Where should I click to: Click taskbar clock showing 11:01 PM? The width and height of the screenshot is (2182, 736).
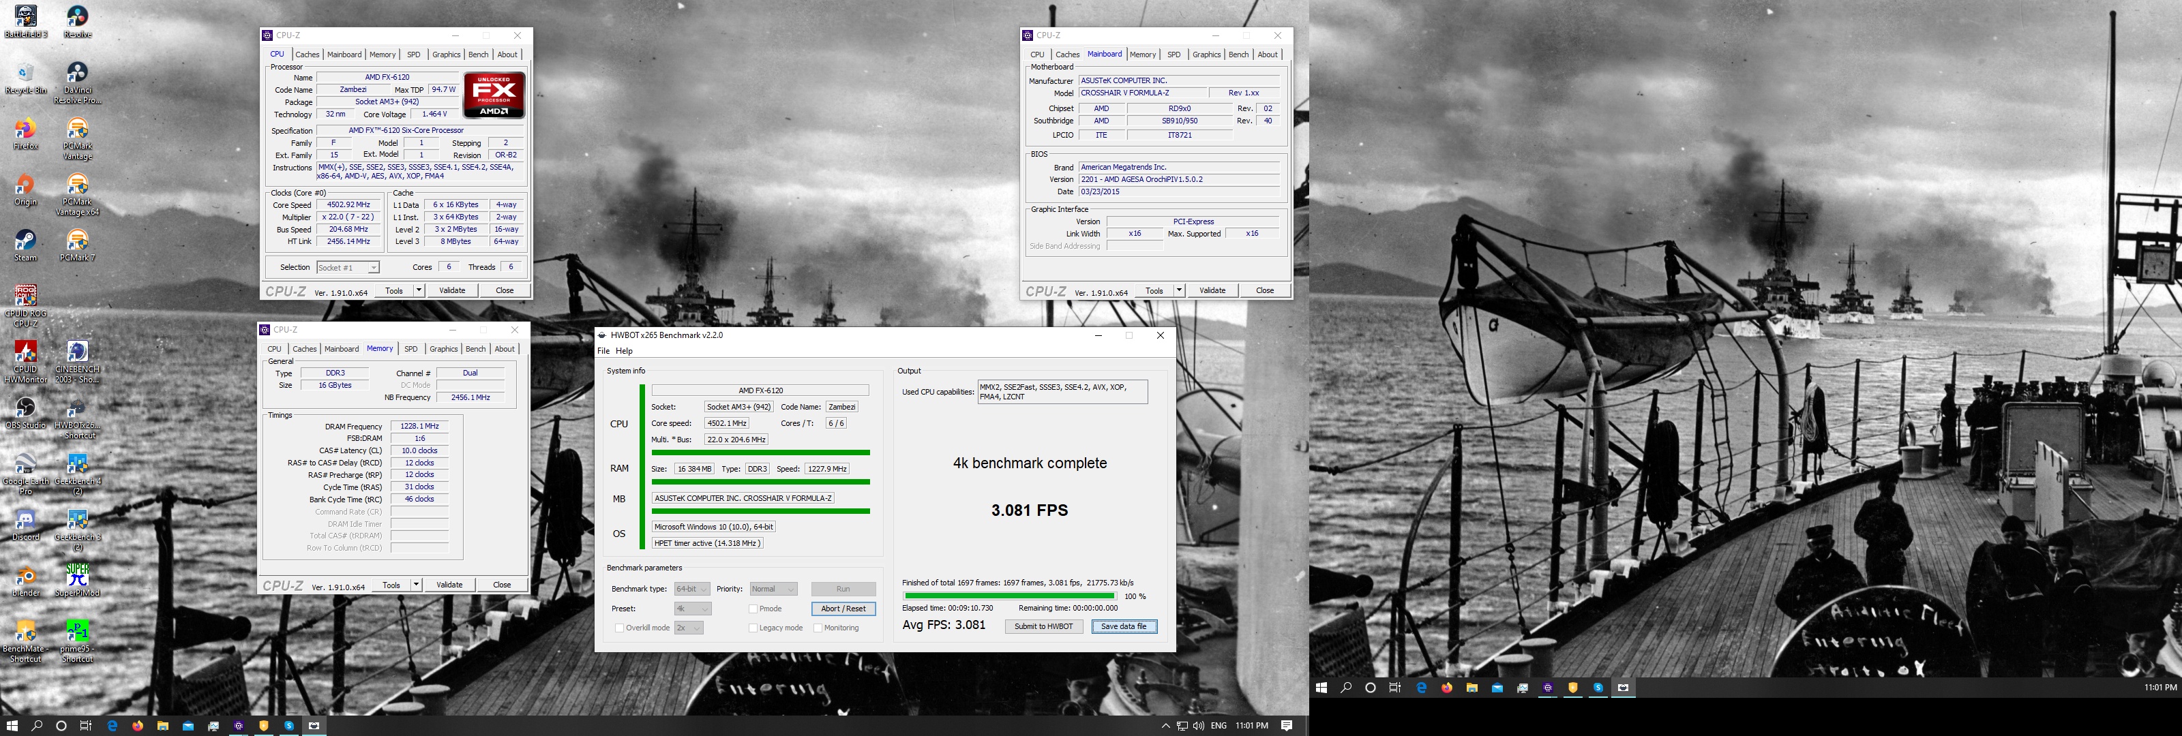point(1252,726)
